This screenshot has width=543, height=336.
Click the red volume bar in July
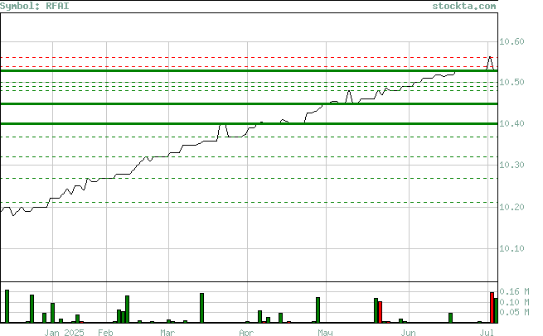point(492,307)
